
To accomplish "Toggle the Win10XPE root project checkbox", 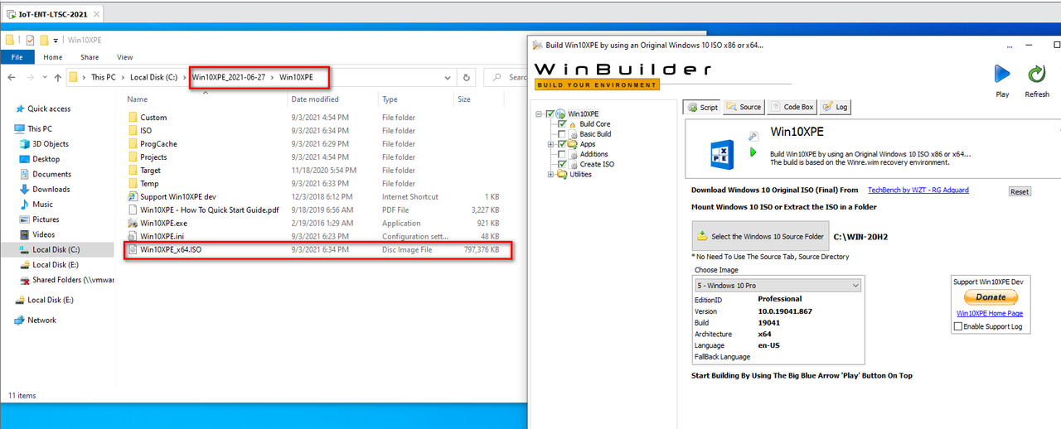I will pos(550,113).
